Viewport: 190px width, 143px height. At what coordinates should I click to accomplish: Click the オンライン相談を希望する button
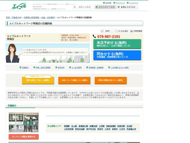[24, 137]
